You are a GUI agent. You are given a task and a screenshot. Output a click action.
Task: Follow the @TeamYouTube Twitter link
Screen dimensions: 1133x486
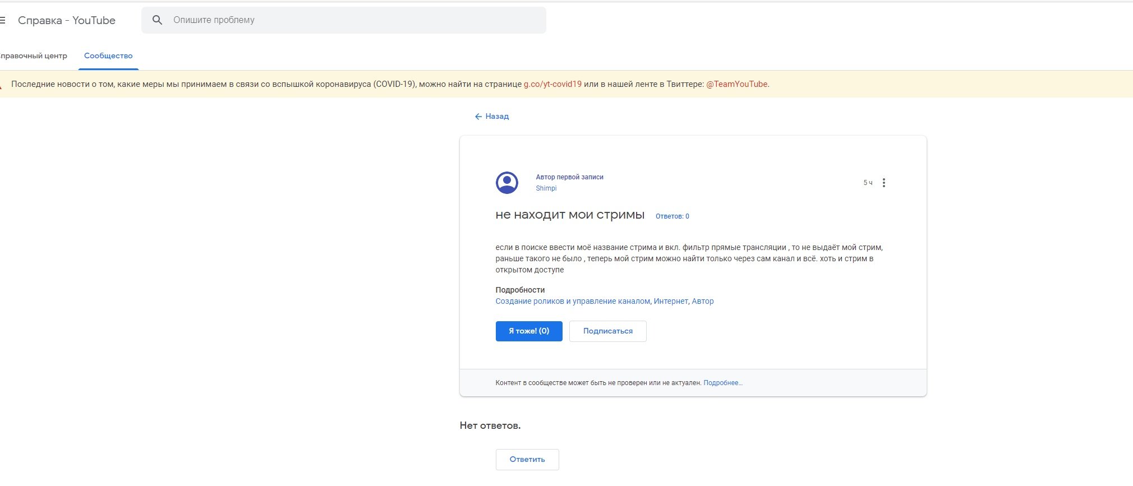[x=736, y=84]
